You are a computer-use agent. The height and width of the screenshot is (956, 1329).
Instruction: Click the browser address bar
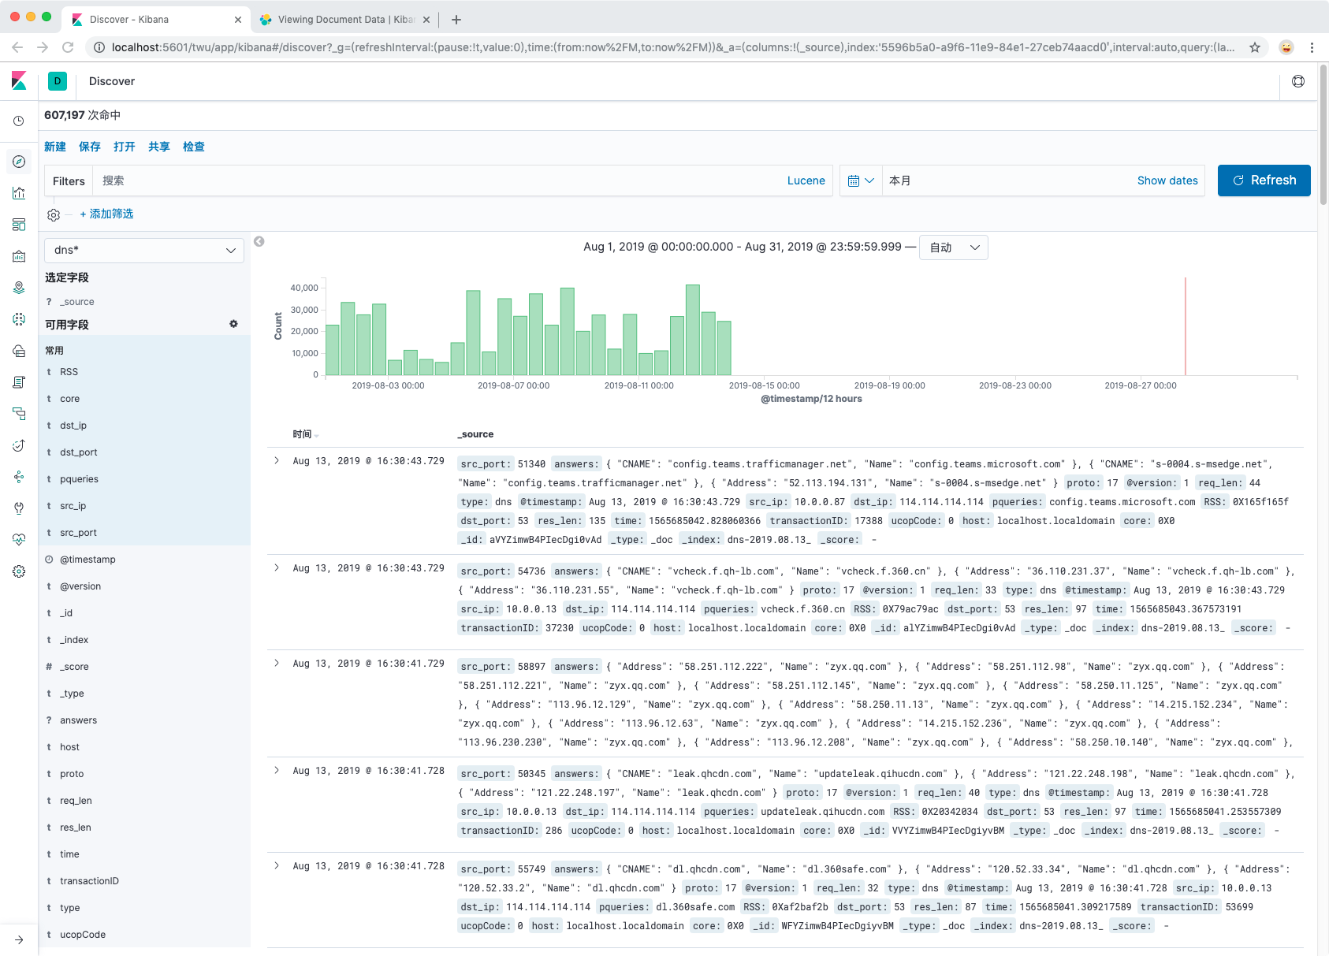click(x=674, y=47)
